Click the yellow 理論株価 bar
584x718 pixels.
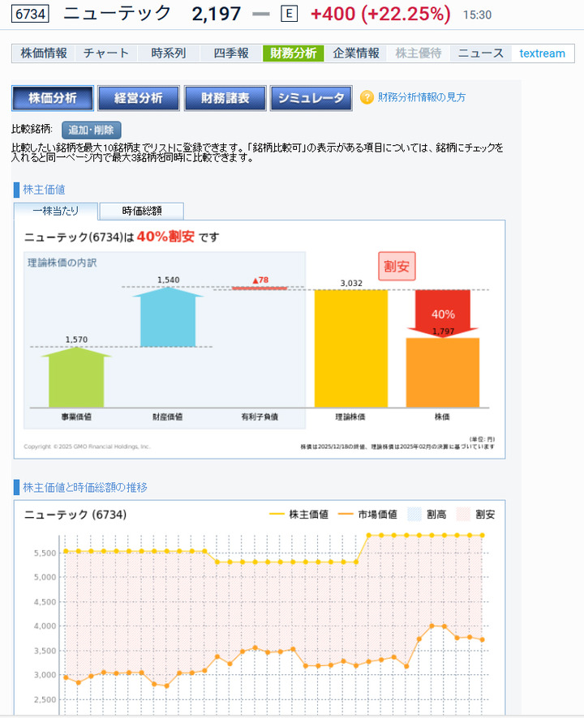pos(351,348)
